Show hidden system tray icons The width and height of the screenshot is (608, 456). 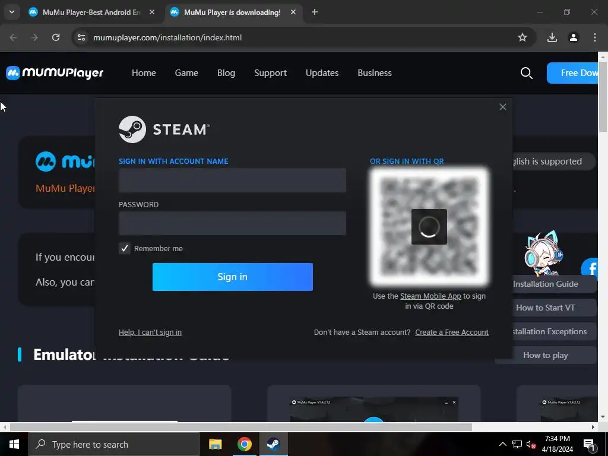(x=502, y=444)
